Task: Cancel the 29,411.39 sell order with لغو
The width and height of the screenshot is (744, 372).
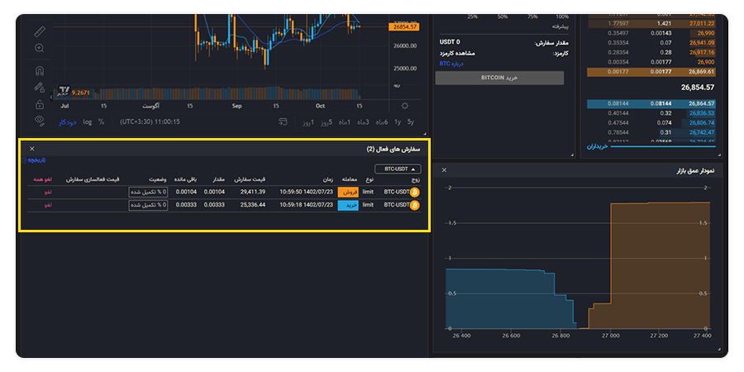Action: (x=48, y=192)
